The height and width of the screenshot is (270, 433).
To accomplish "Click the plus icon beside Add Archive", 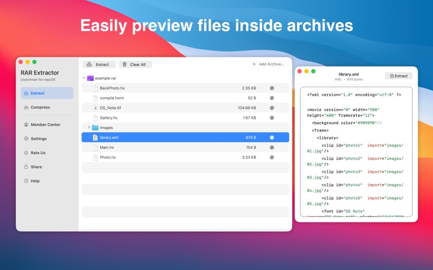I will (x=254, y=64).
